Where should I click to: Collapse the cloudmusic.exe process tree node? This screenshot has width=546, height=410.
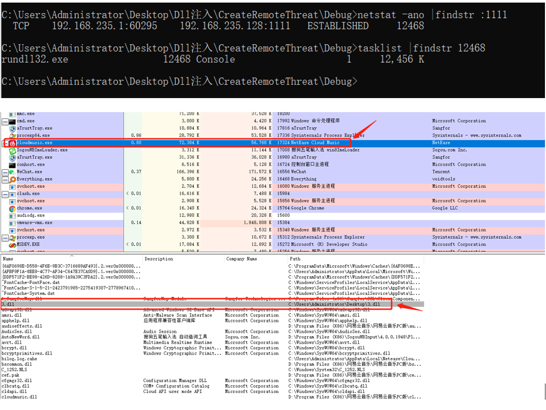coord(5,143)
